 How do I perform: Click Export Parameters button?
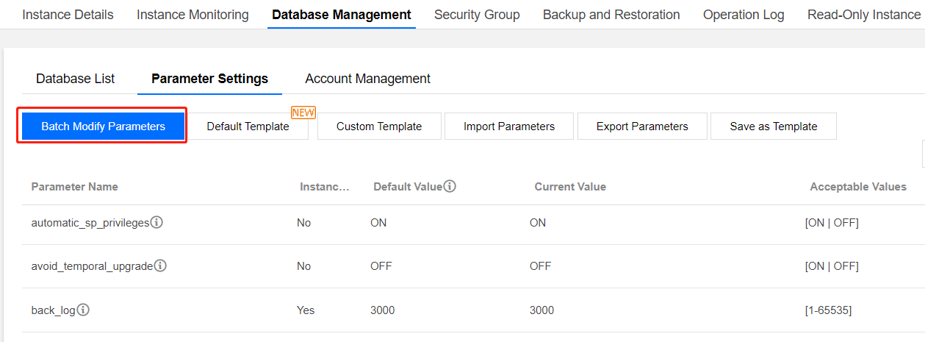pyautogui.click(x=642, y=127)
